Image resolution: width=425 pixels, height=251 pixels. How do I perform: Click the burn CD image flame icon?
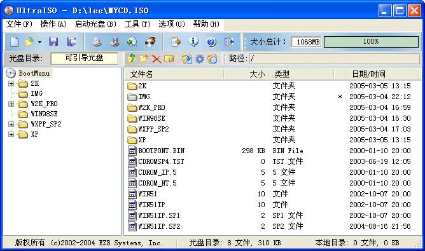(150, 42)
